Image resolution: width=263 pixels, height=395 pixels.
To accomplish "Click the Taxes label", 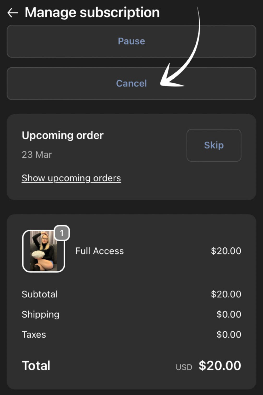I will tap(34, 335).
